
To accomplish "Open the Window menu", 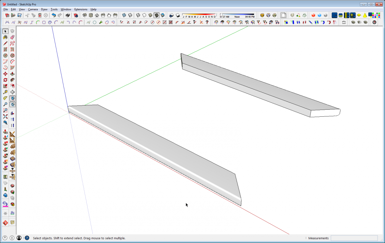I will (x=66, y=9).
